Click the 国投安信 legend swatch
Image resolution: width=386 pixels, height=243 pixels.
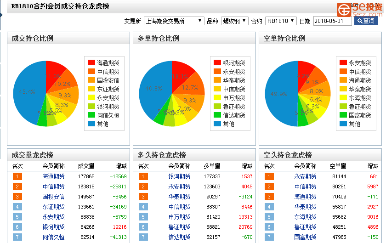point(91,80)
